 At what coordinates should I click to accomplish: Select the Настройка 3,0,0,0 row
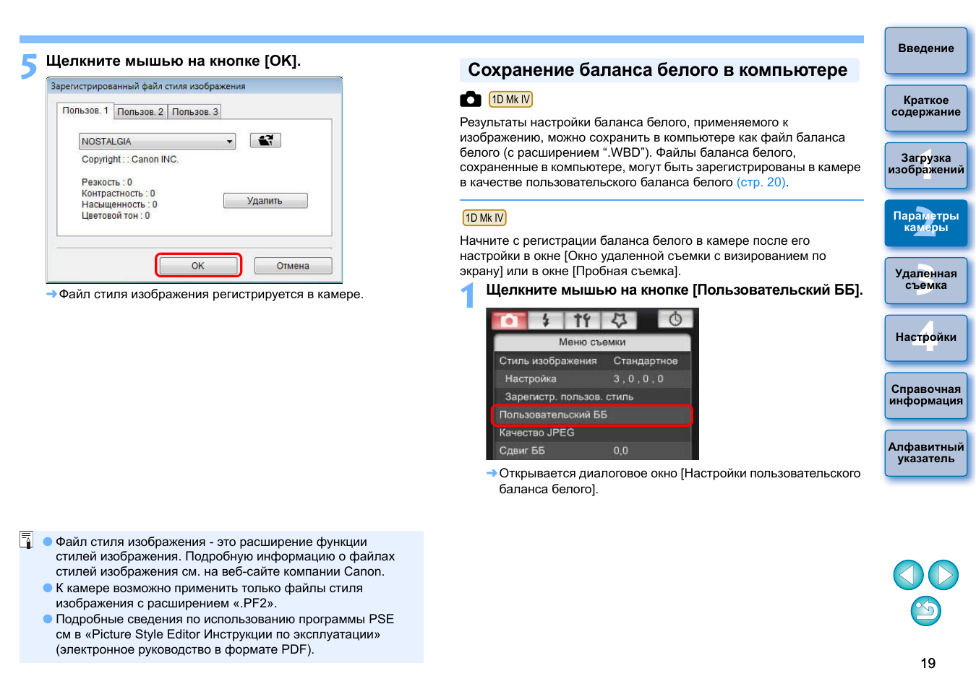(x=592, y=378)
